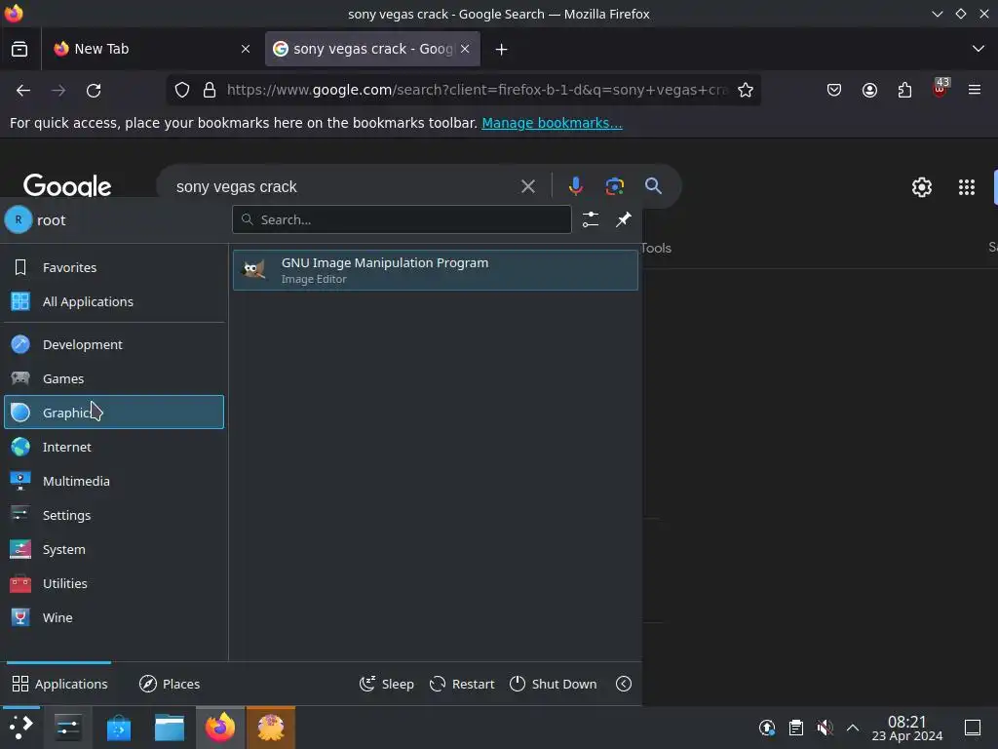The image size is (998, 749).
Task: Open the KDE application launcher button
Action: tap(21, 728)
